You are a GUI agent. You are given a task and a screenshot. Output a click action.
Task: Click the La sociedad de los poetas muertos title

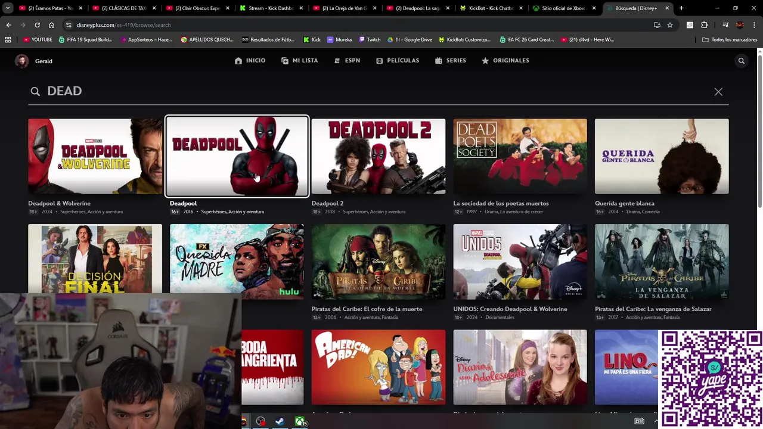(x=501, y=203)
